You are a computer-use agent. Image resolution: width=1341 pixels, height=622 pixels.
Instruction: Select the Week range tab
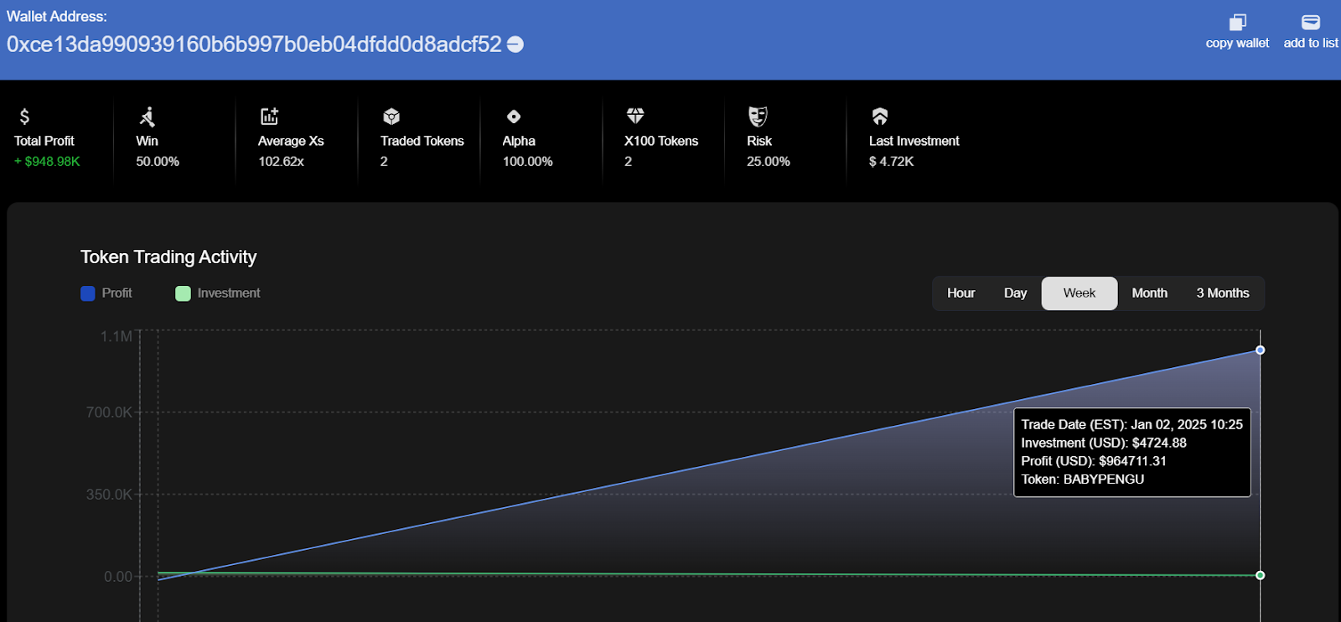click(x=1080, y=293)
